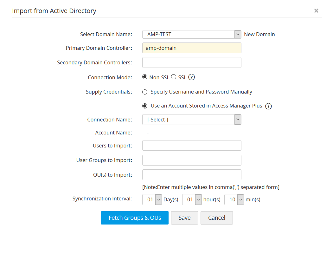Select Non-SSL connection mode
The image size is (333, 254).
pos(145,77)
